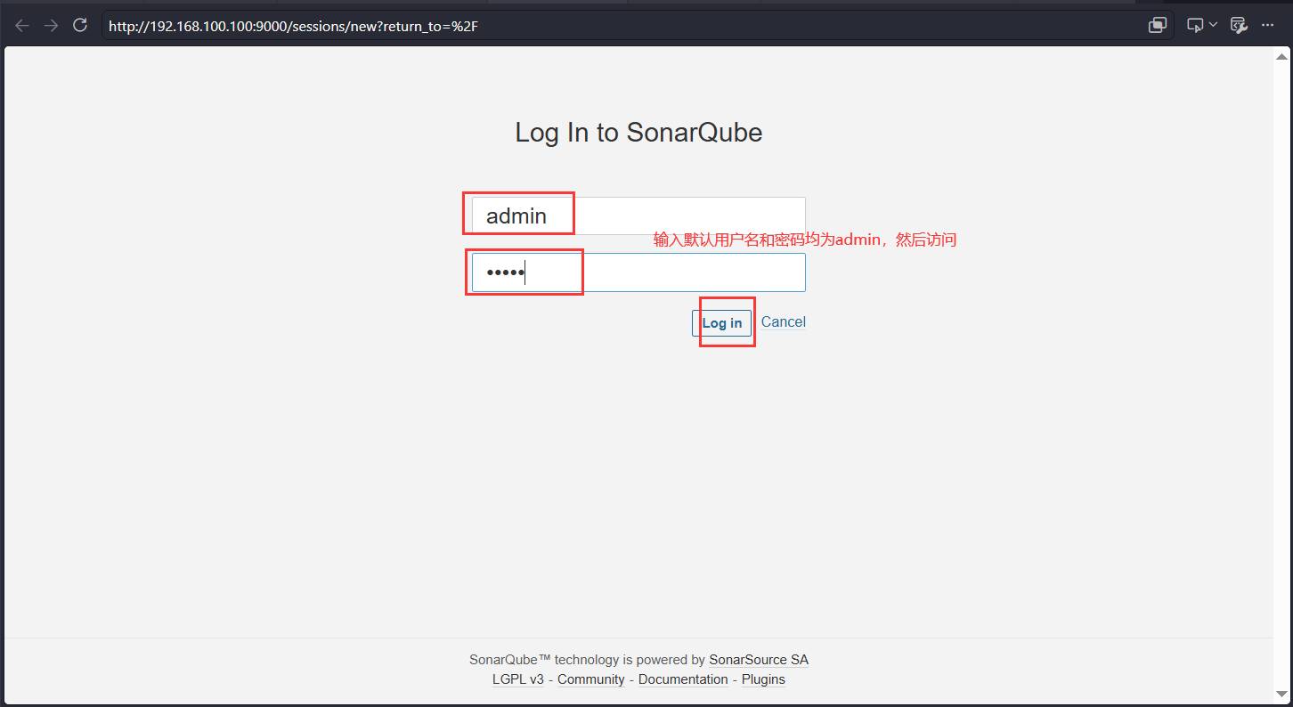Expand the chevron next to the screen-cursor icon
The width and height of the screenshot is (1293, 707).
point(1213,26)
